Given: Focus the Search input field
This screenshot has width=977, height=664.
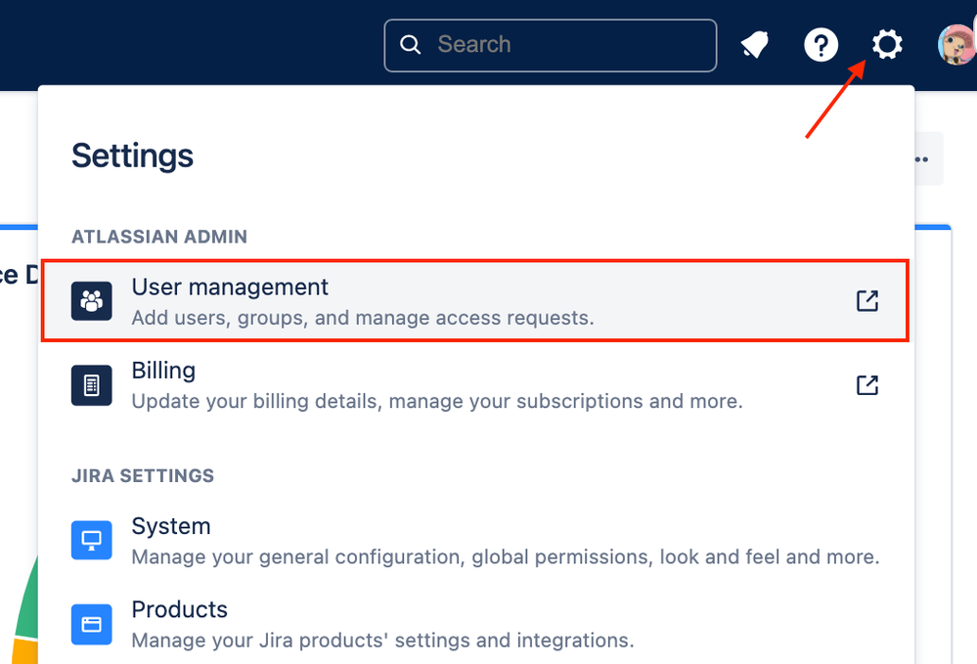Looking at the screenshot, I should 551,45.
